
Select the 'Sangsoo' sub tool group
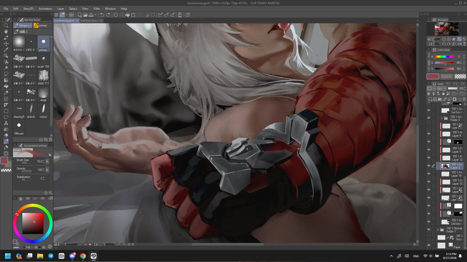coord(23,26)
